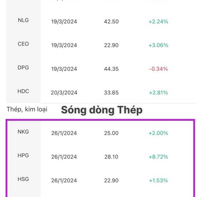197x197 pixels.
Task: Select the NKG ticker symbol
Action: tap(23, 132)
